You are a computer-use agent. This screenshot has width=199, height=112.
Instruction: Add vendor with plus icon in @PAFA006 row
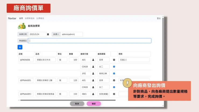tap(114, 60)
